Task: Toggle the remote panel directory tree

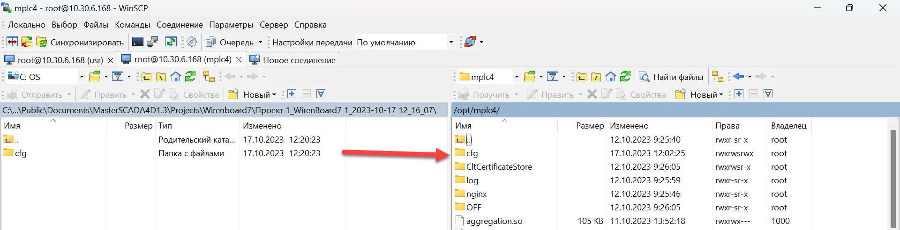Action: pyautogui.click(x=718, y=77)
